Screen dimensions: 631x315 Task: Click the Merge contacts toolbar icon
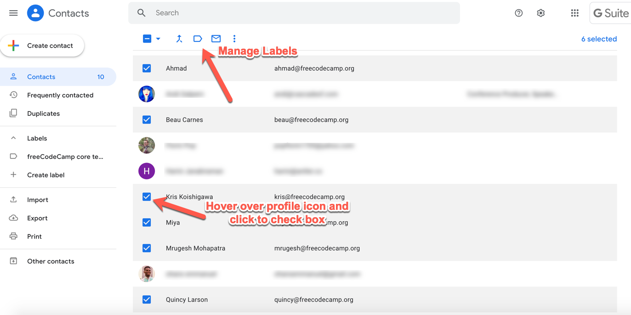point(179,39)
